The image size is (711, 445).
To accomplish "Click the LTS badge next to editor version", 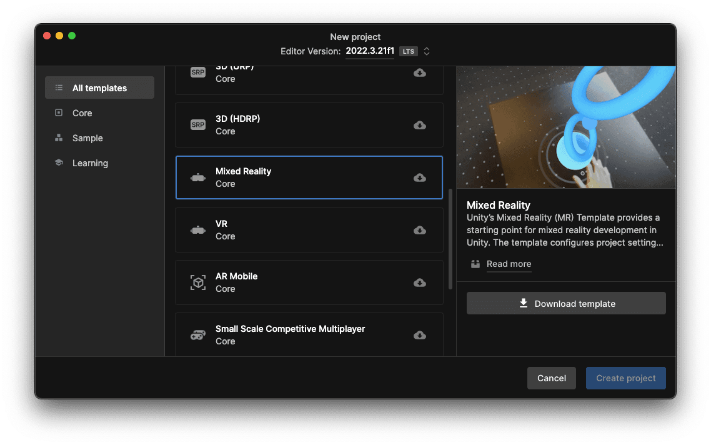I will point(408,51).
